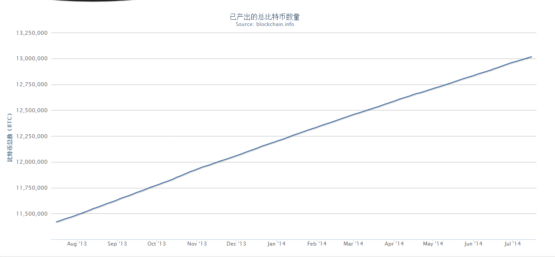Click the Dec '13 x-axis label
Screen dimensions: 555x257
pos(236,243)
